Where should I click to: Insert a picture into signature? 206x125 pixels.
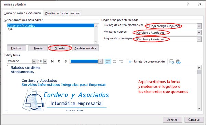click(172, 61)
